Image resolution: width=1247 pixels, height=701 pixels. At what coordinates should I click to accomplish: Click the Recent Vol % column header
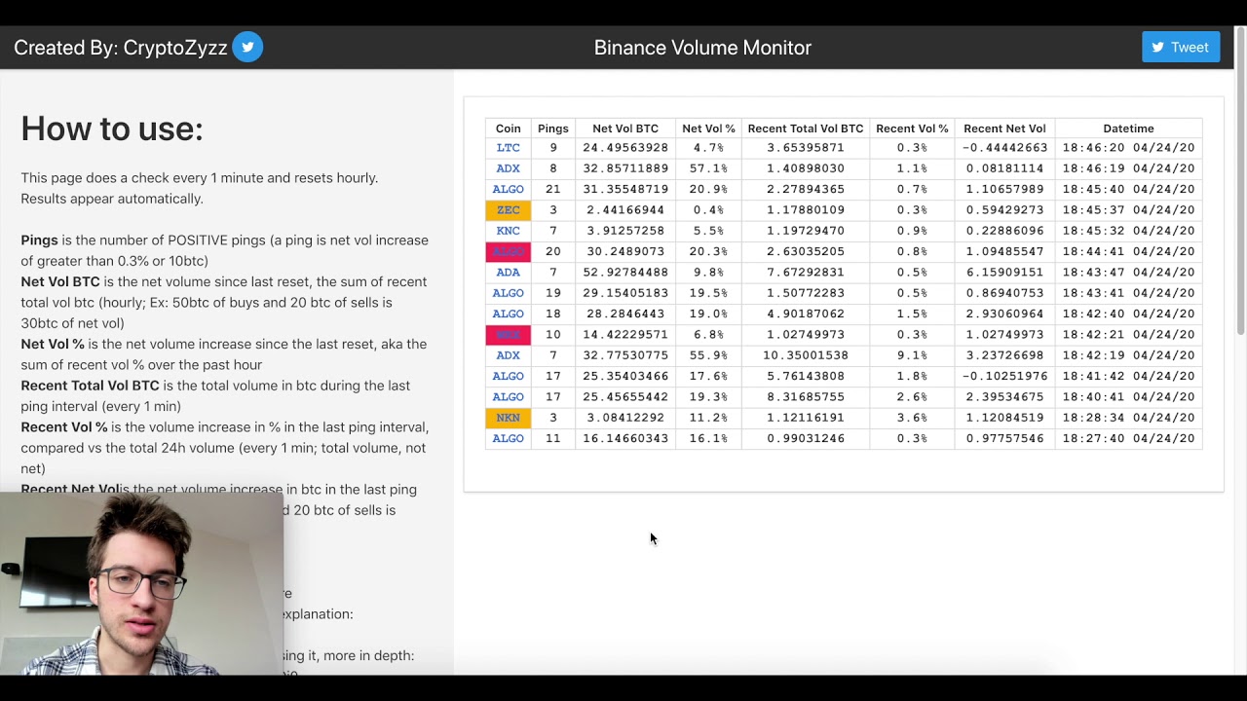[912, 129]
